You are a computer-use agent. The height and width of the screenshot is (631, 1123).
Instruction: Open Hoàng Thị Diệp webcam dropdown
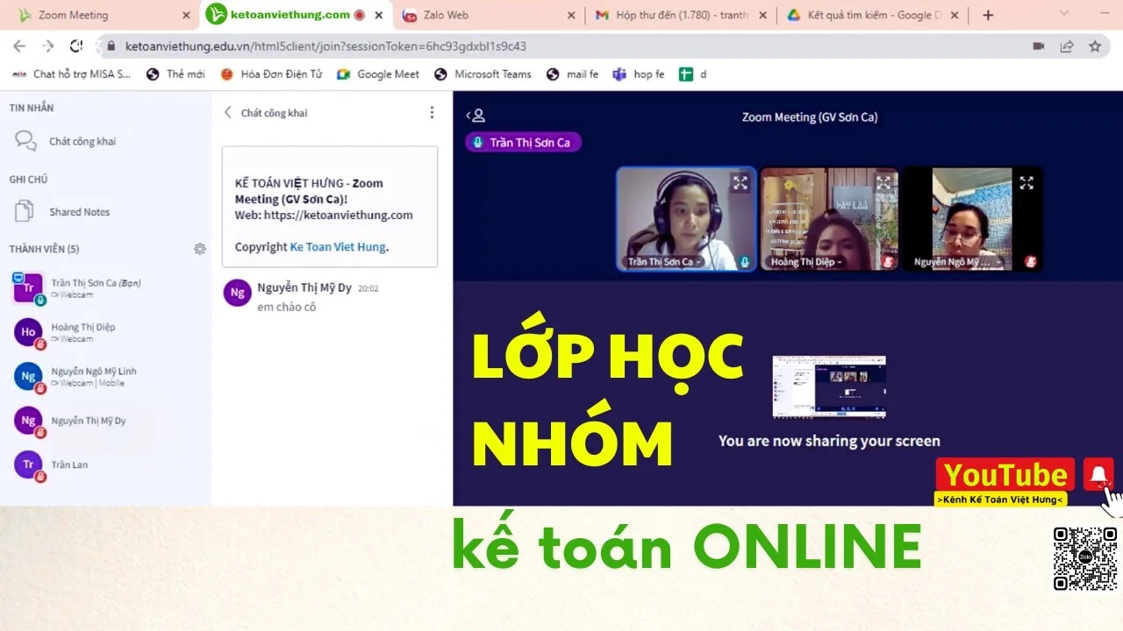point(805,262)
